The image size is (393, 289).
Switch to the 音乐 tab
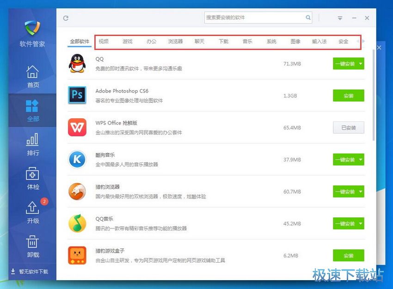[247, 42]
